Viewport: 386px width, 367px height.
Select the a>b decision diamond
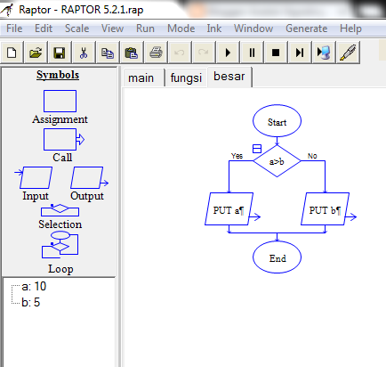tap(277, 161)
